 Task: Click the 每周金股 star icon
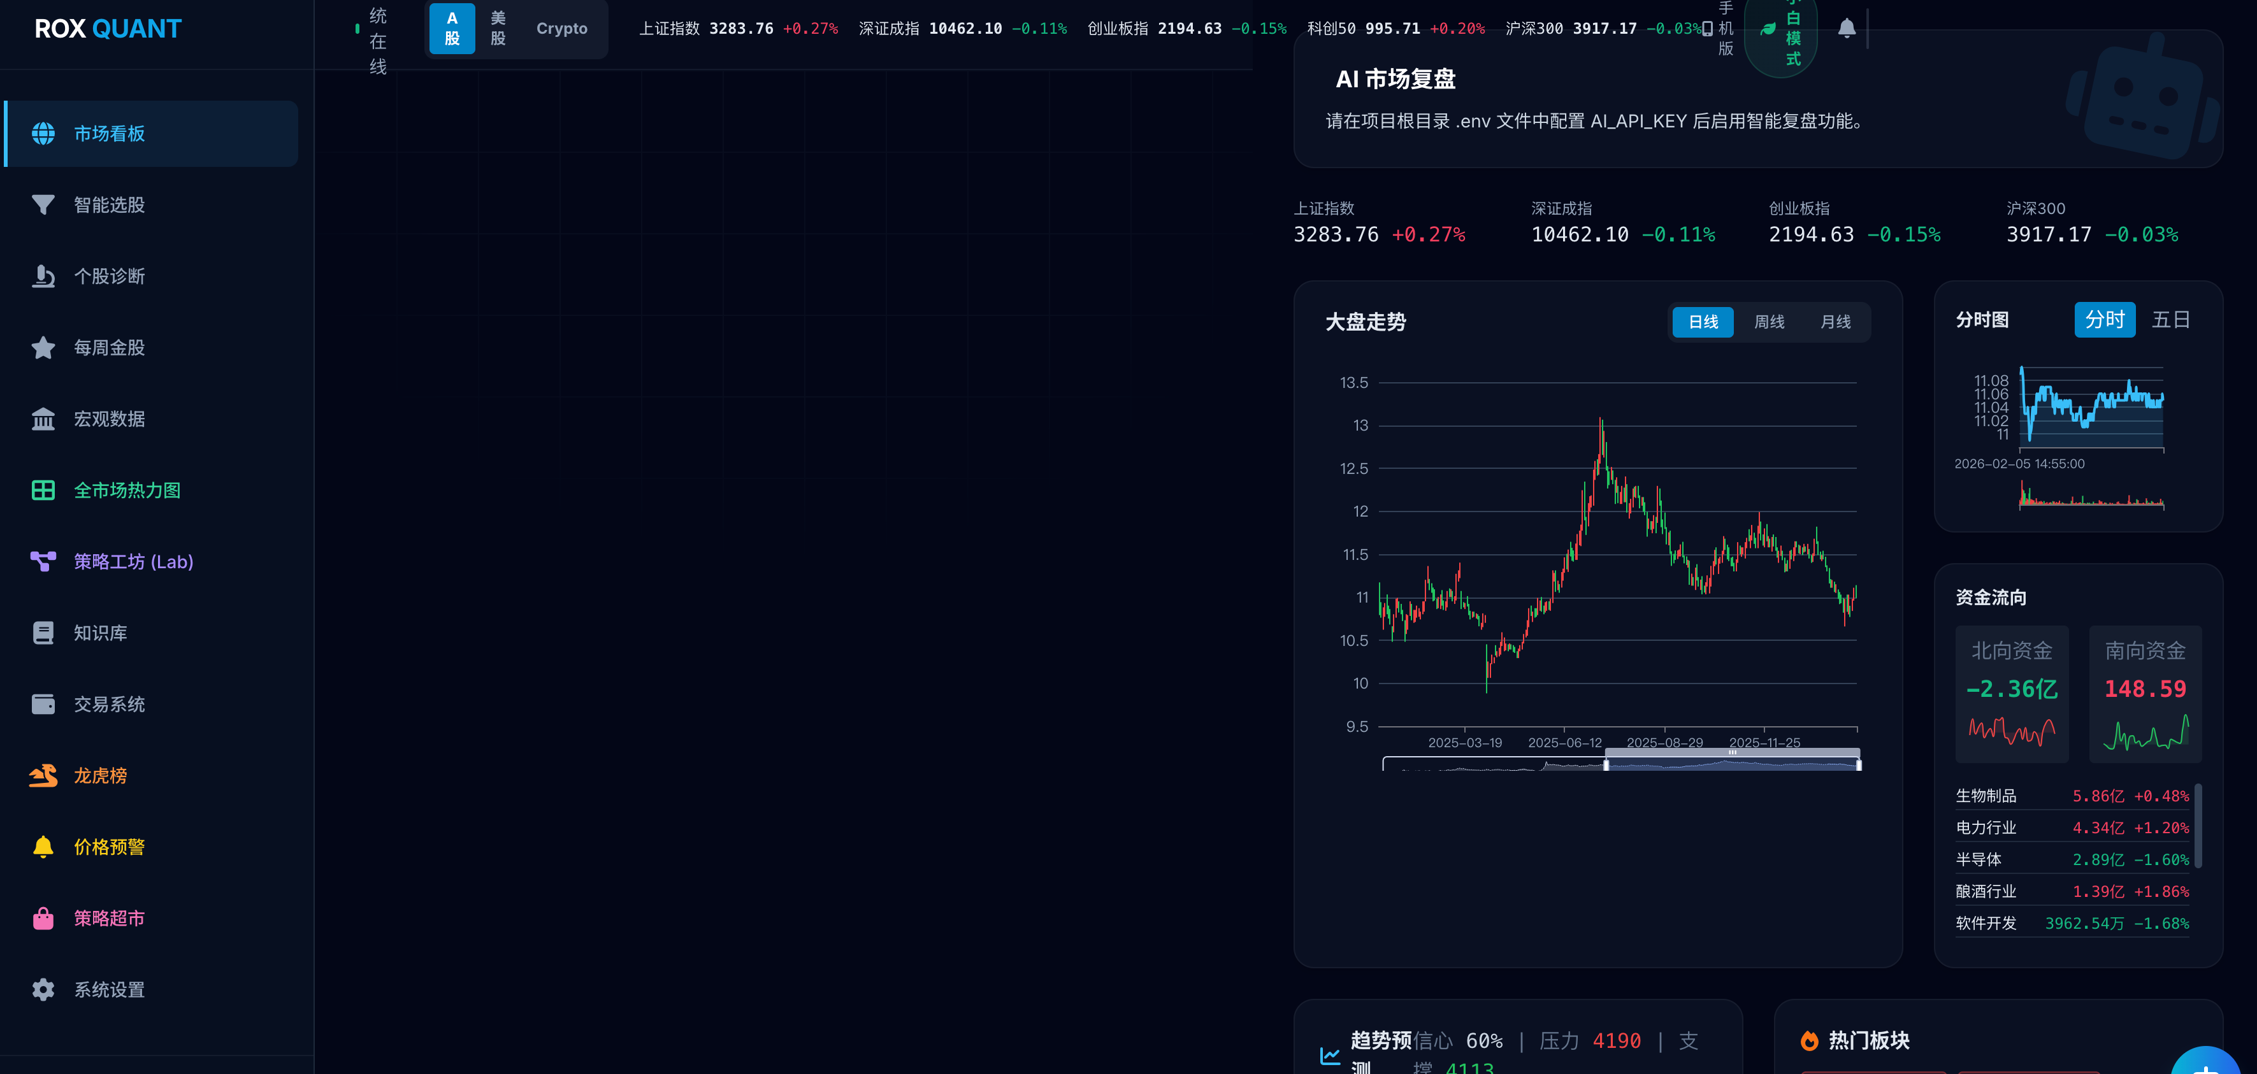point(43,347)
